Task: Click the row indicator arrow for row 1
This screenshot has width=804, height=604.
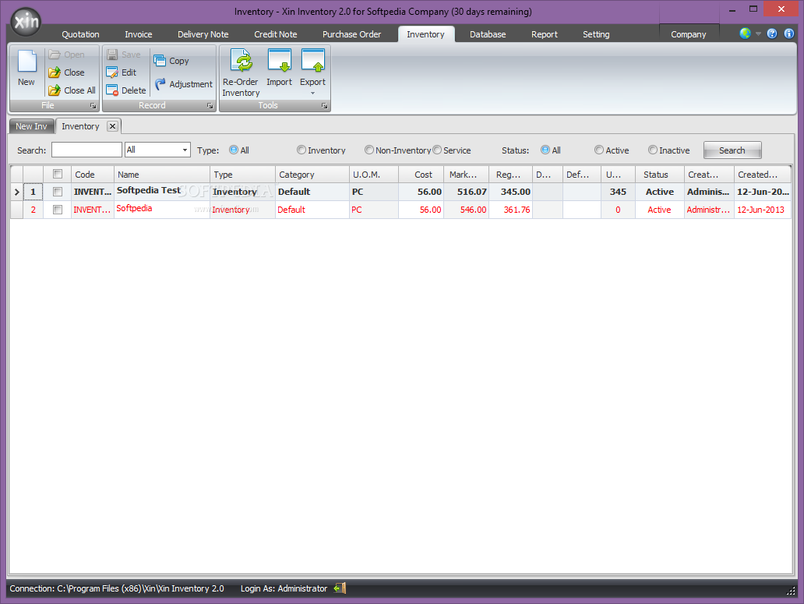Action: click(16, 192)
